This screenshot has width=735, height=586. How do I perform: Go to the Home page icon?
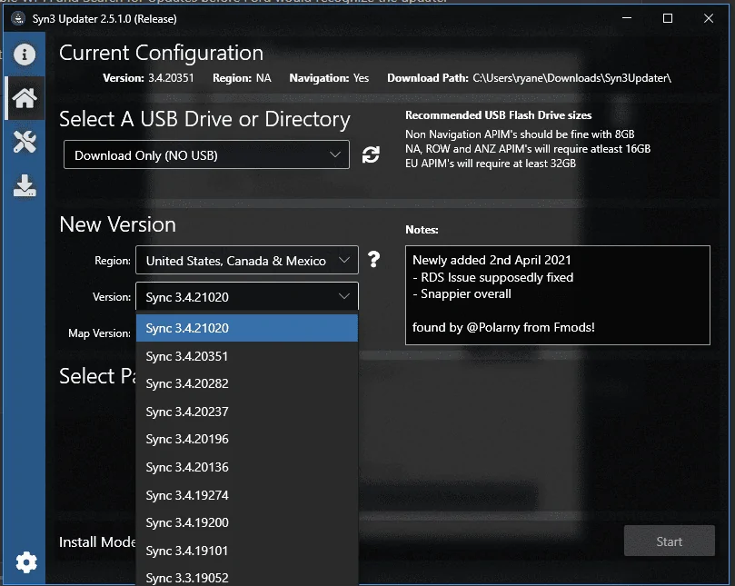(x=25, y=98)
